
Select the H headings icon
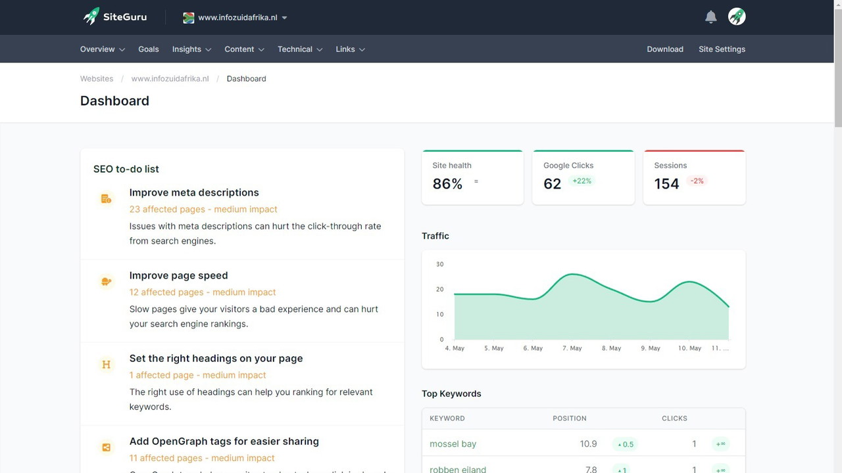coord(106,364)
